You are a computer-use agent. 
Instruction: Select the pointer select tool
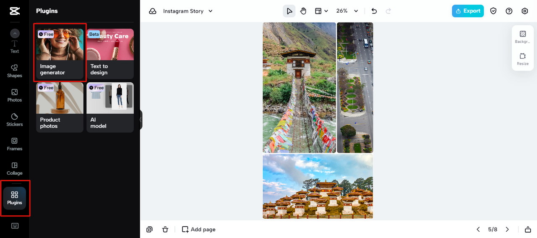point(289,11)
